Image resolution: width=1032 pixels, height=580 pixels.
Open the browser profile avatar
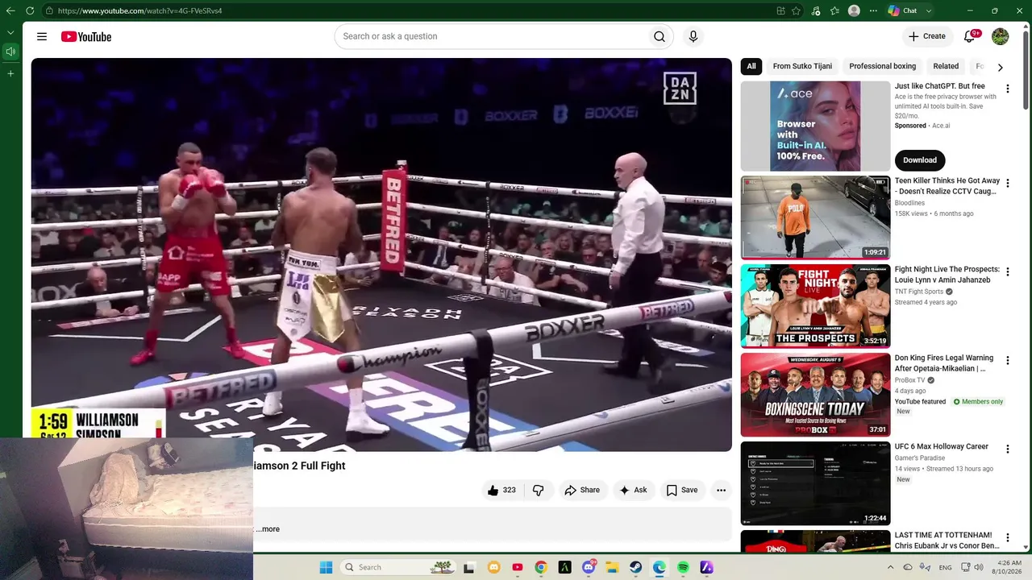coord(854,10)
